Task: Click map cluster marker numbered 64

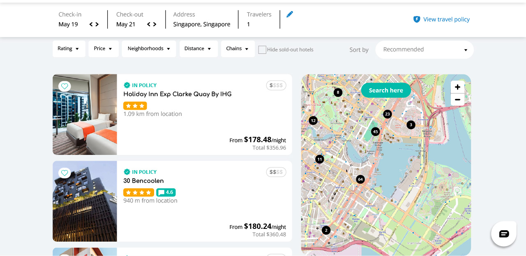Action: pos(360,179)
